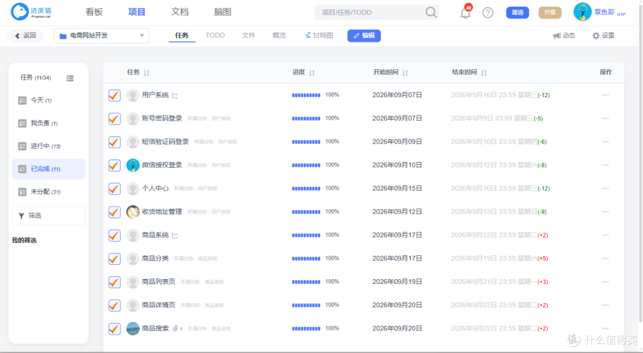Sort by 开始时间 column arrows
643x353 pixels.
(x=405, y=73)
